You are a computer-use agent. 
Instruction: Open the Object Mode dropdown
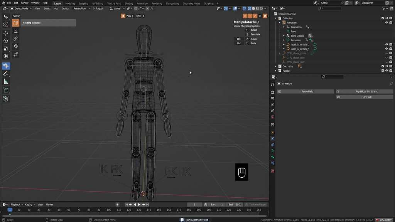pos(21,8)
